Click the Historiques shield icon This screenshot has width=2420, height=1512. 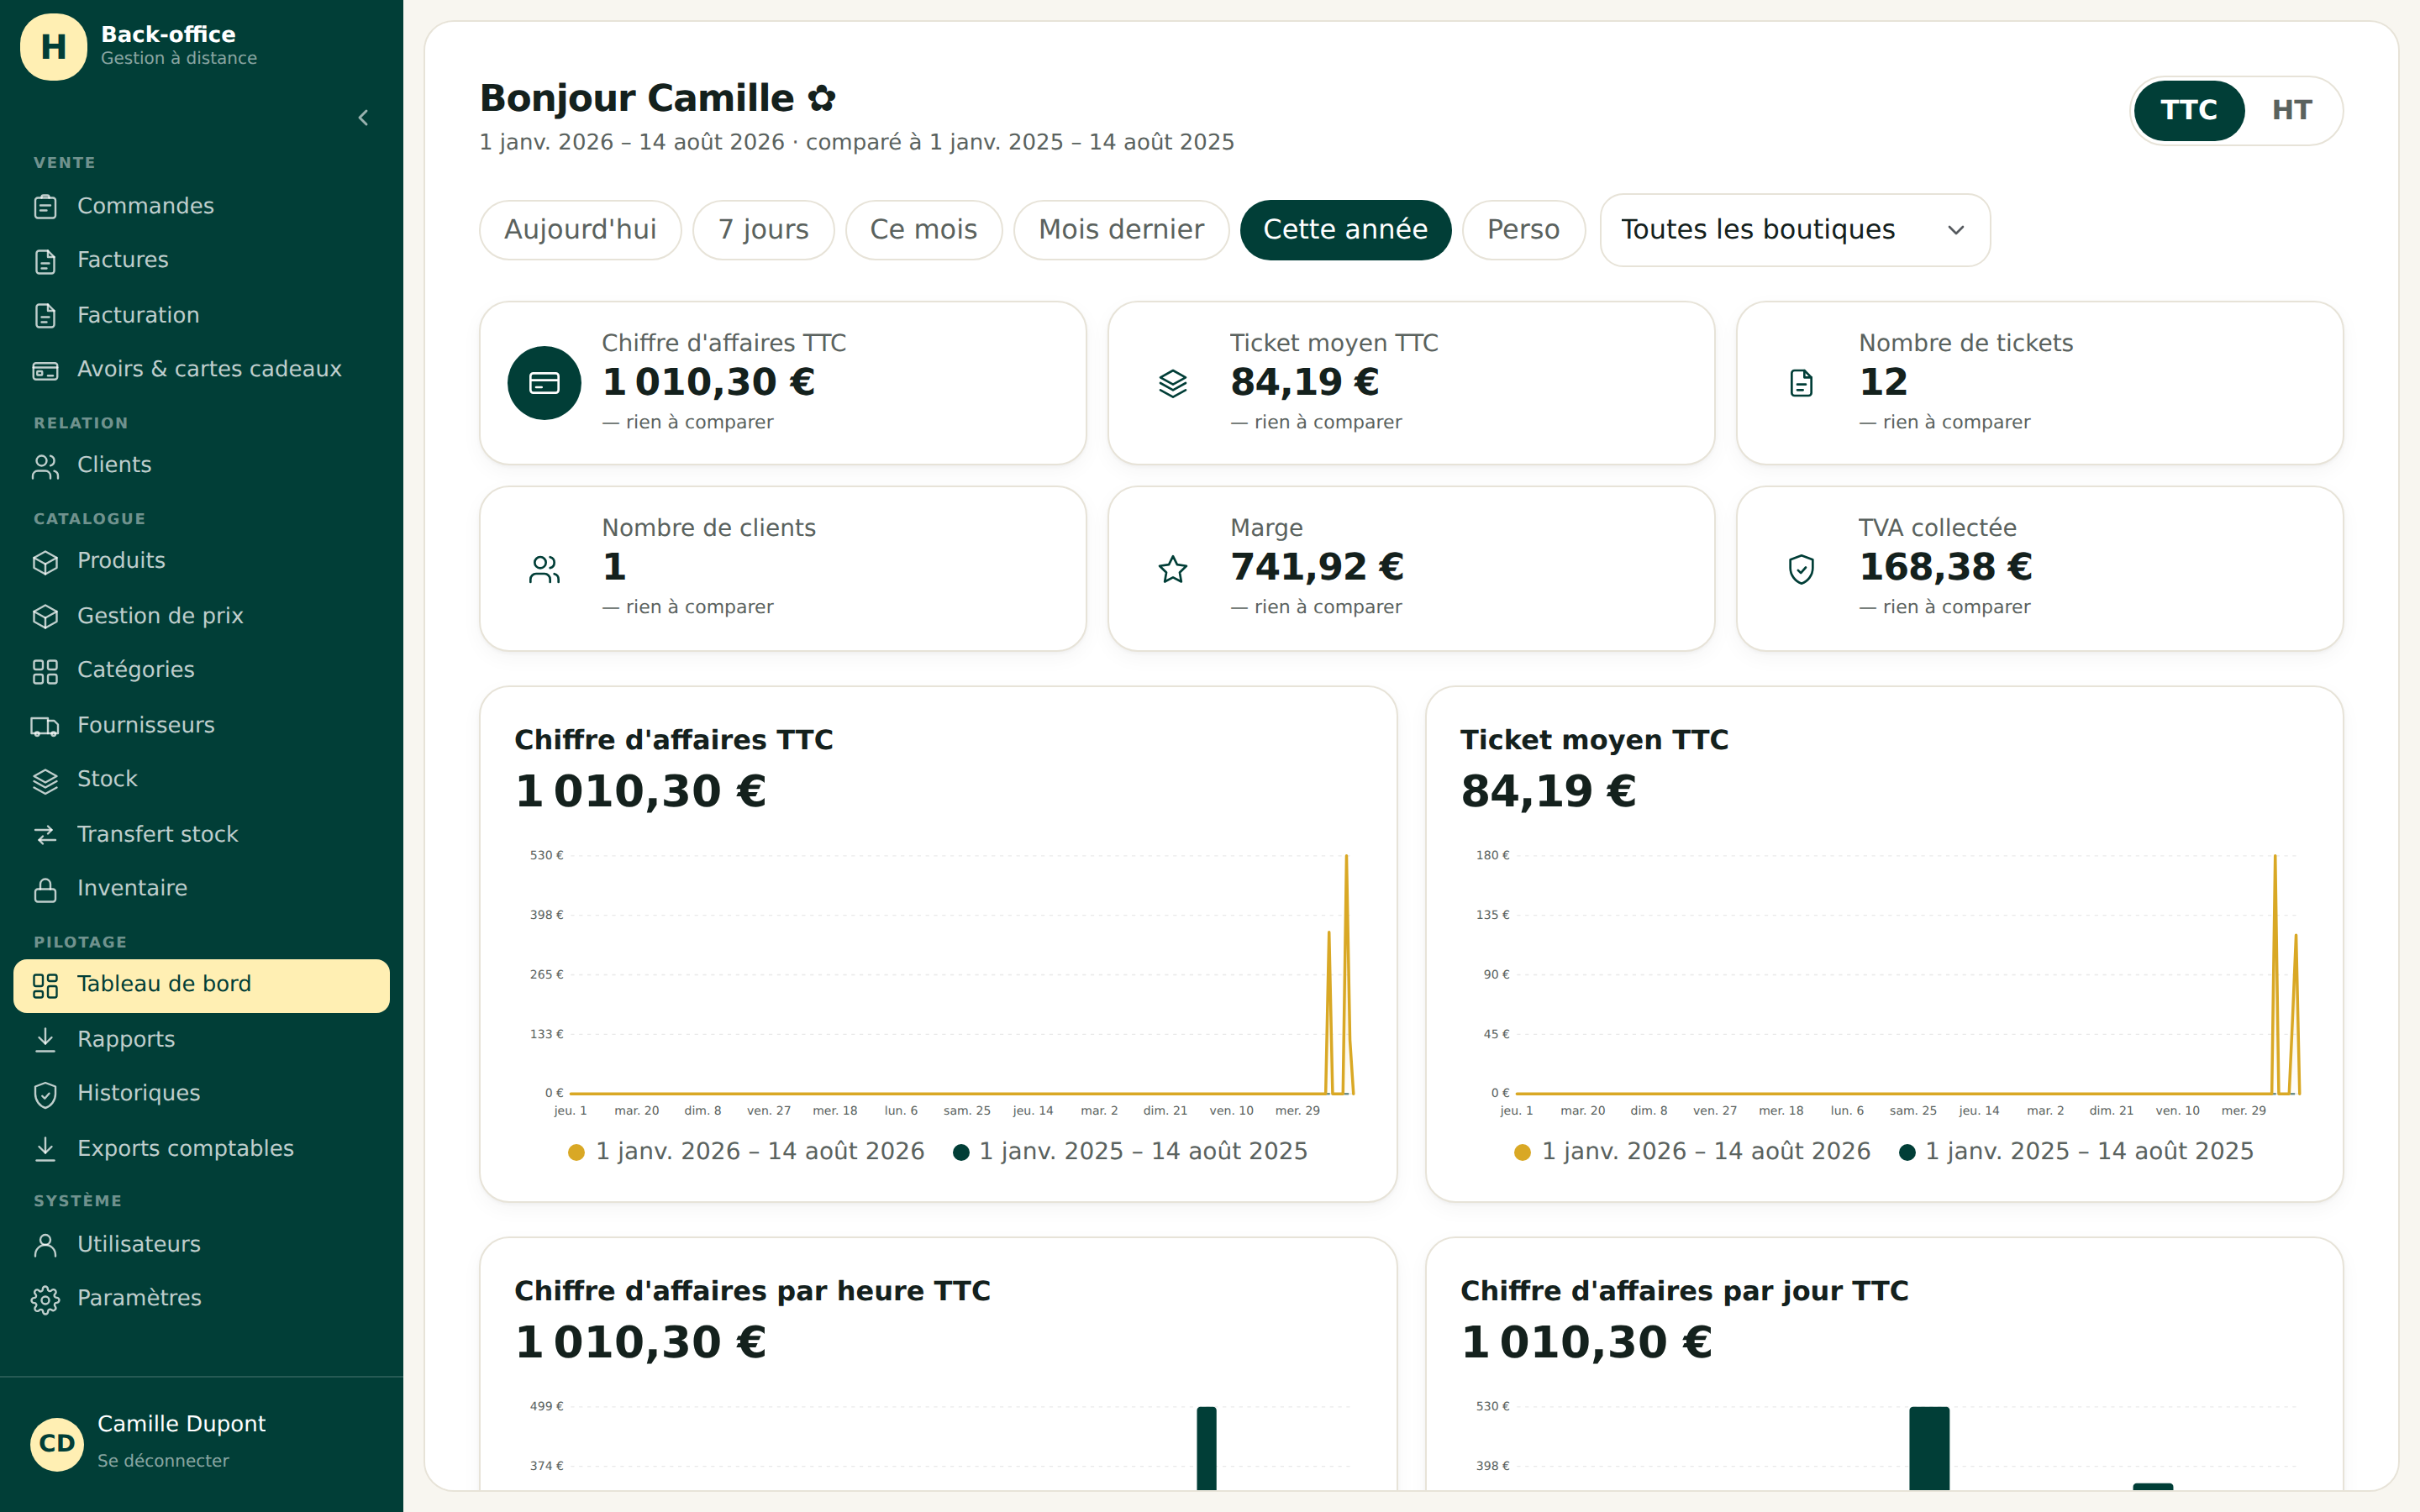(x=45, y=1094)
